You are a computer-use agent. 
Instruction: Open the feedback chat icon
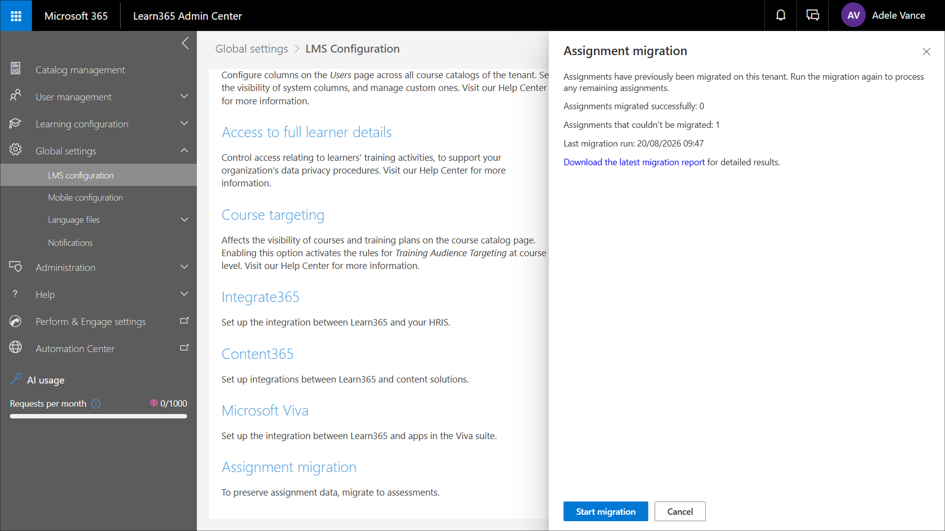tap(813, 15)
